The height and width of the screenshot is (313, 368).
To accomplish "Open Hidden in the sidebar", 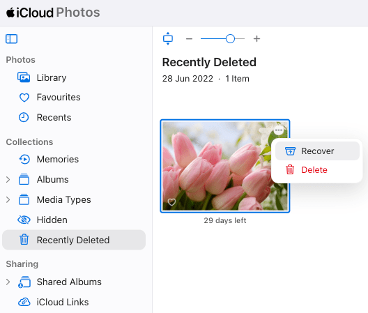I will point(74,220).
